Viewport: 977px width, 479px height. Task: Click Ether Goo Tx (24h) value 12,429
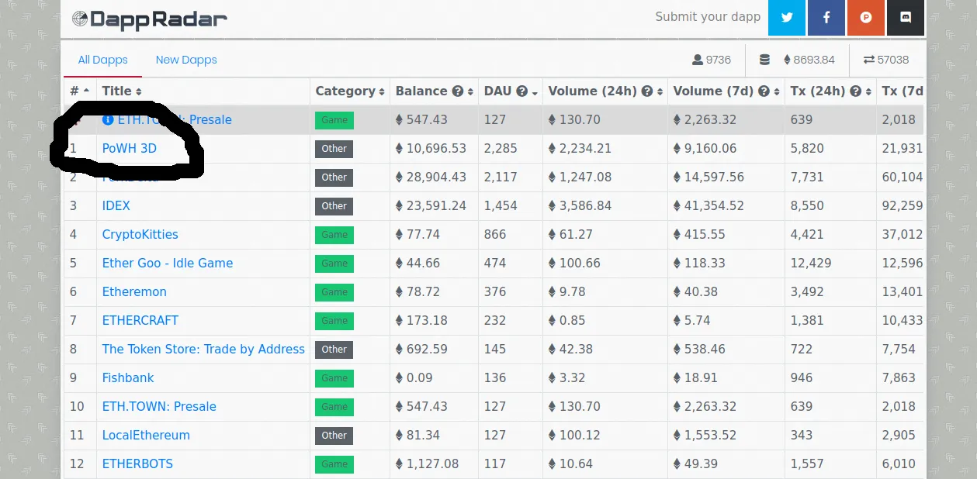pyautogui.click(x=811, y=263)
